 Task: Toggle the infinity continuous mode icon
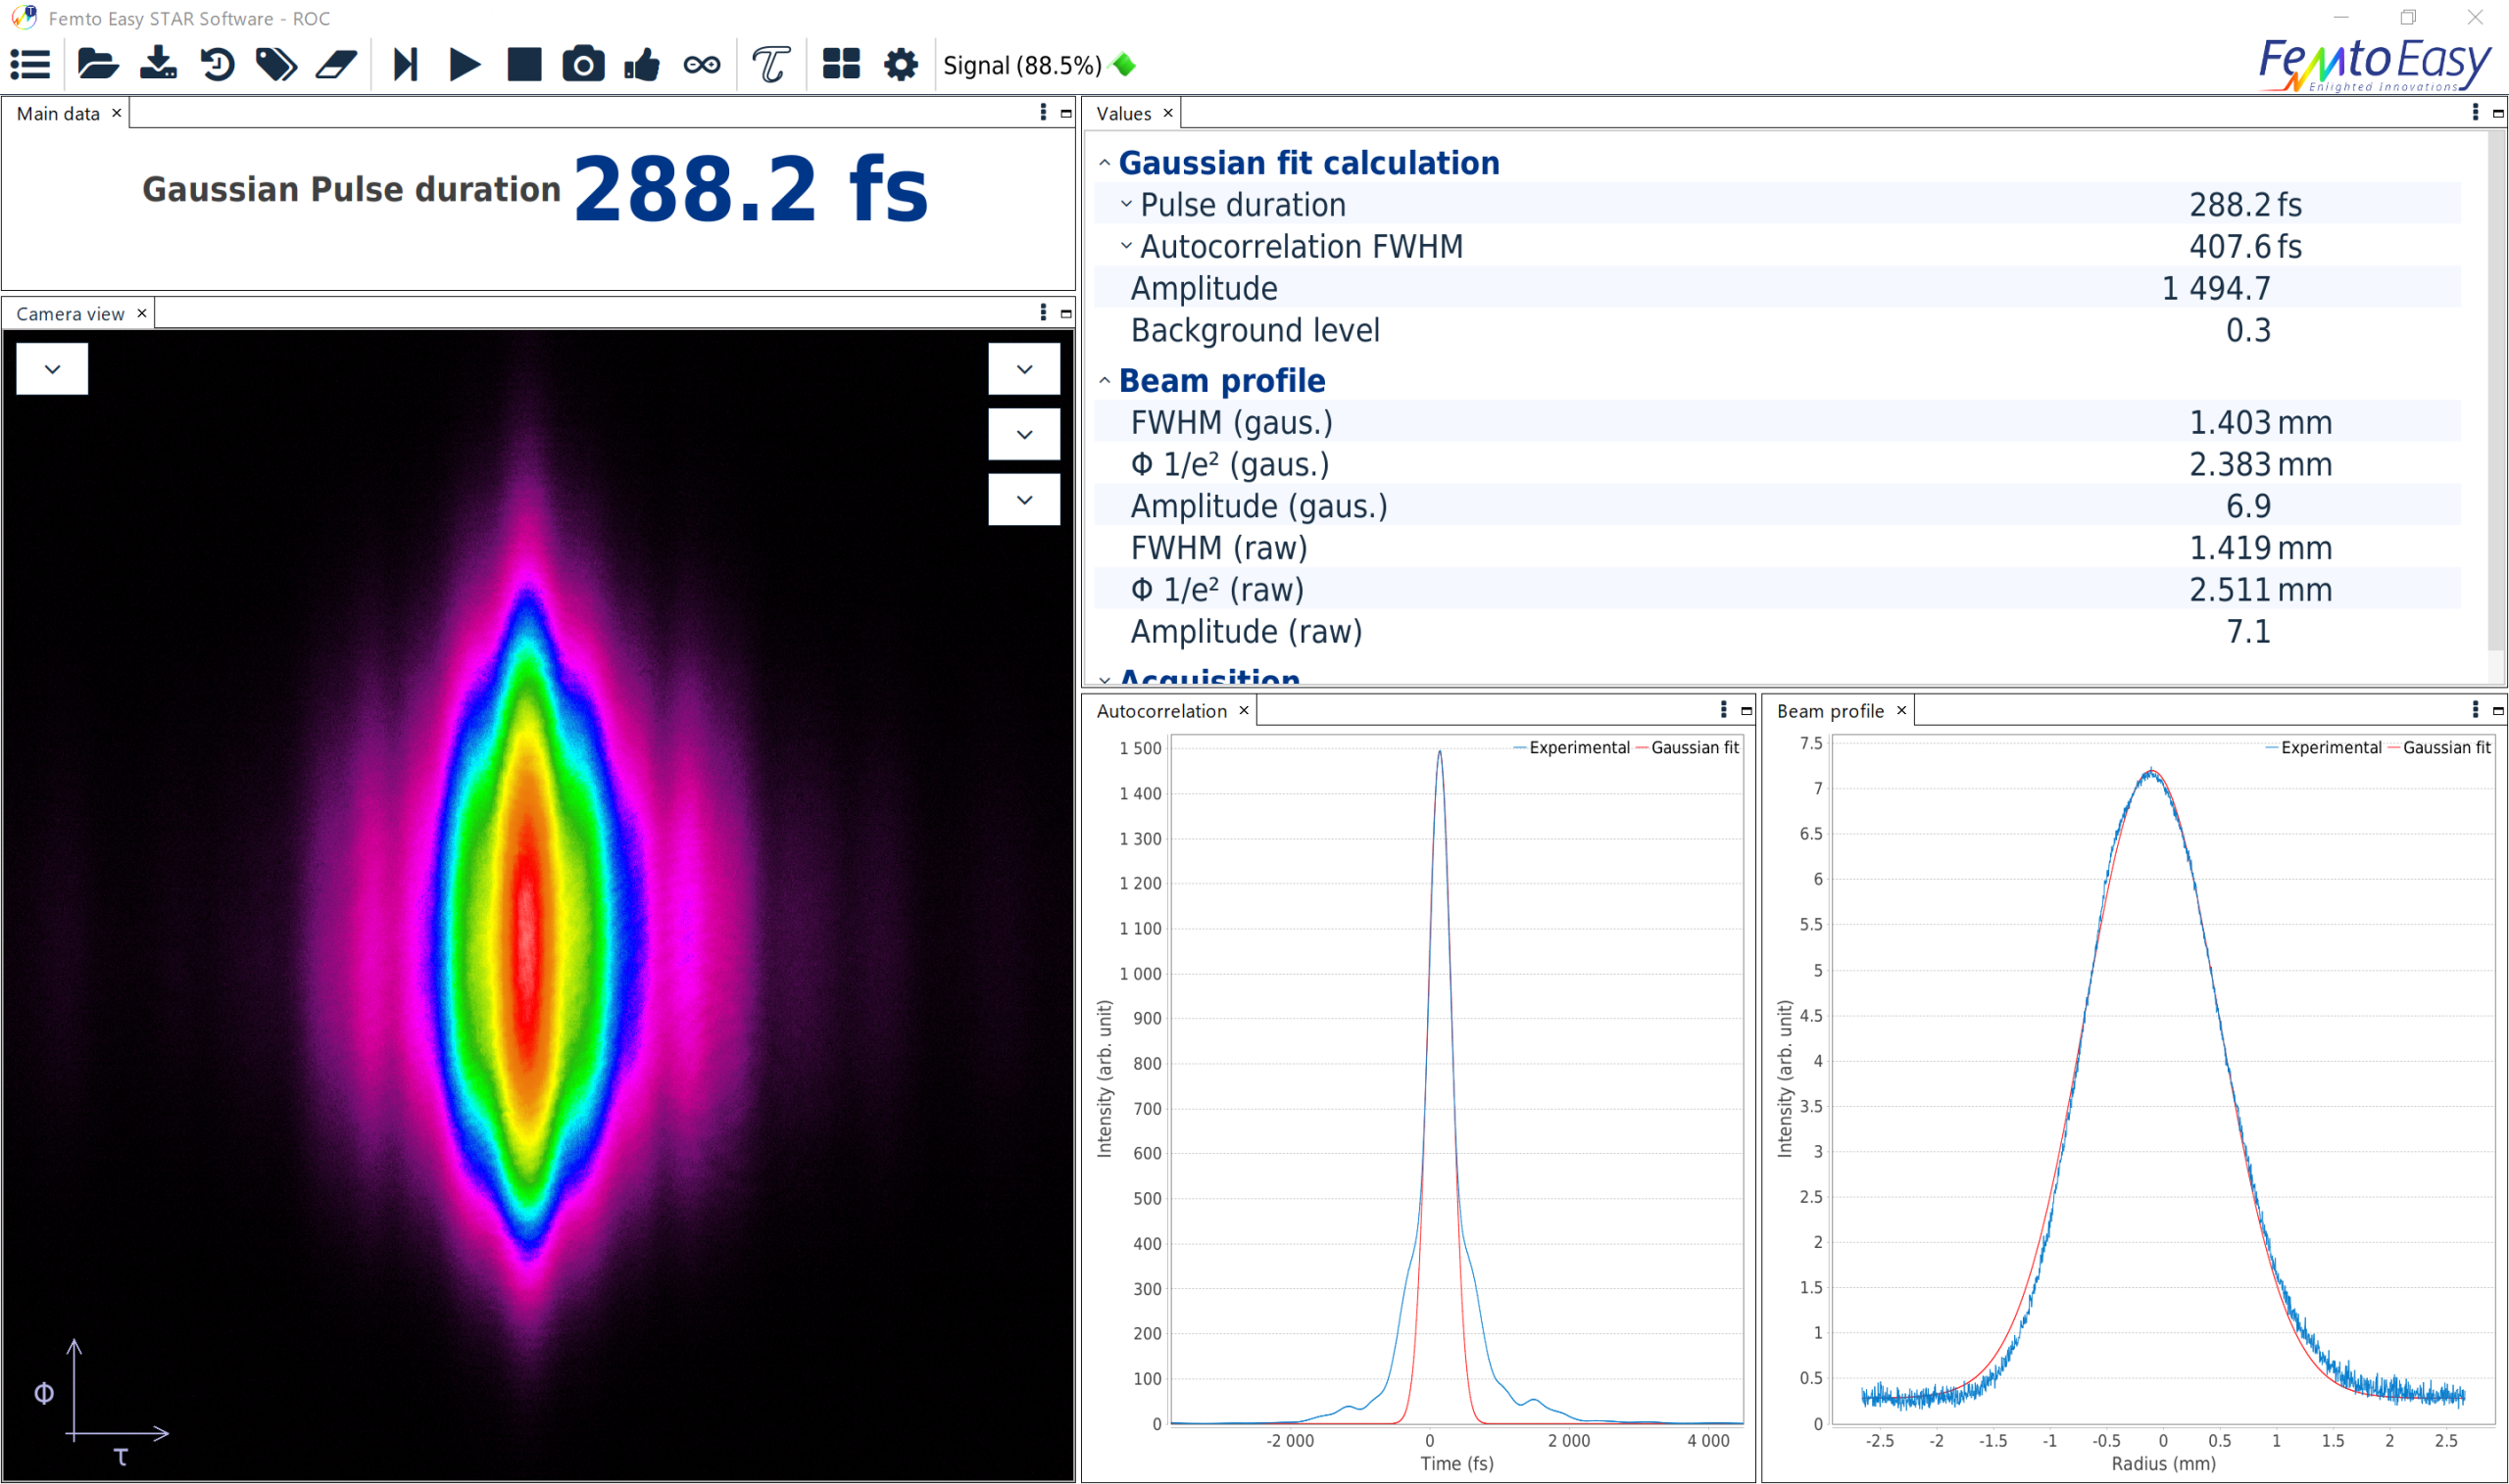pyautogui.click(x=702, y=65)
